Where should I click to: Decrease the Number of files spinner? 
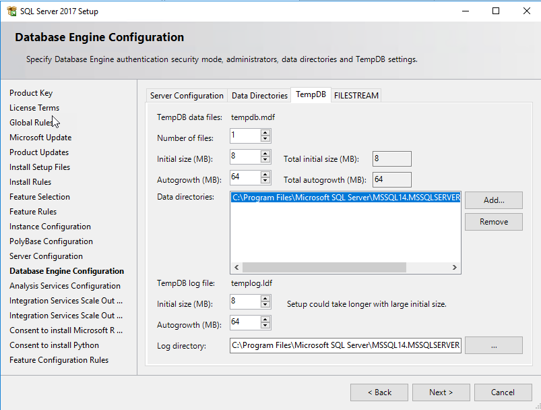[x=265, y=140]
